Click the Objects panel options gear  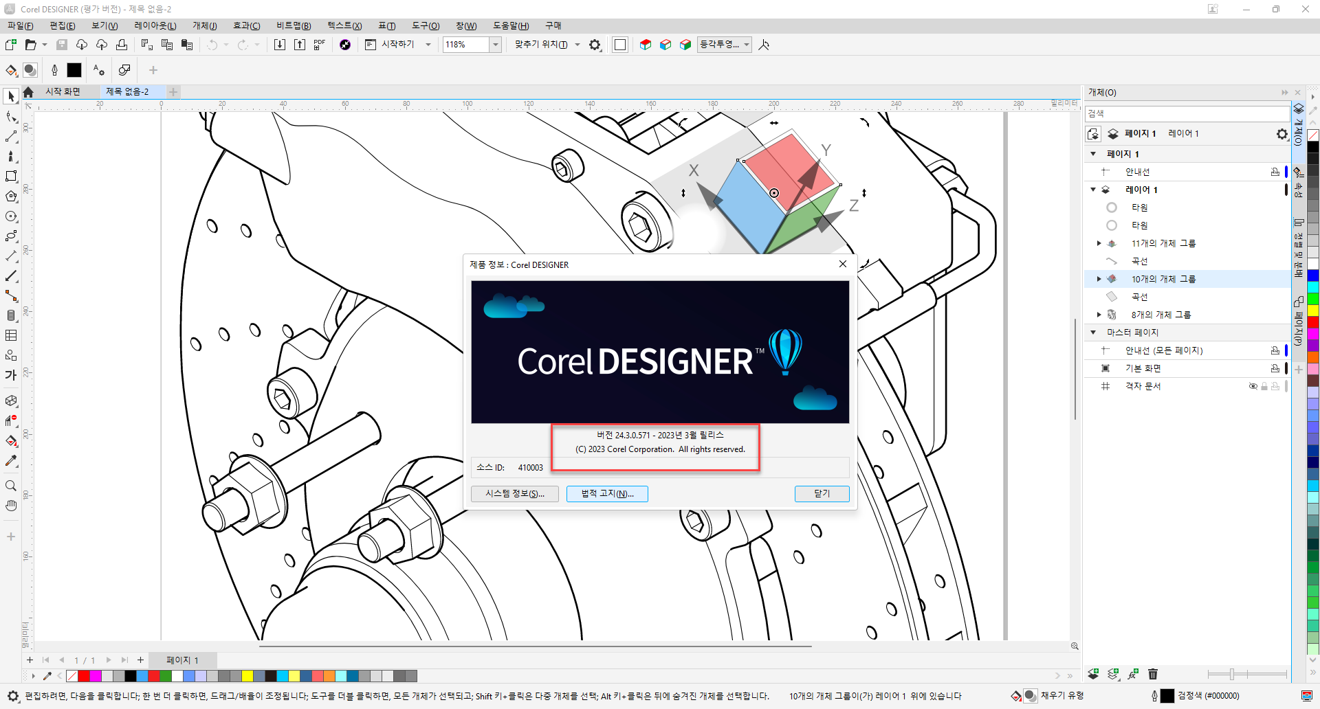(x=1282, y=134)
